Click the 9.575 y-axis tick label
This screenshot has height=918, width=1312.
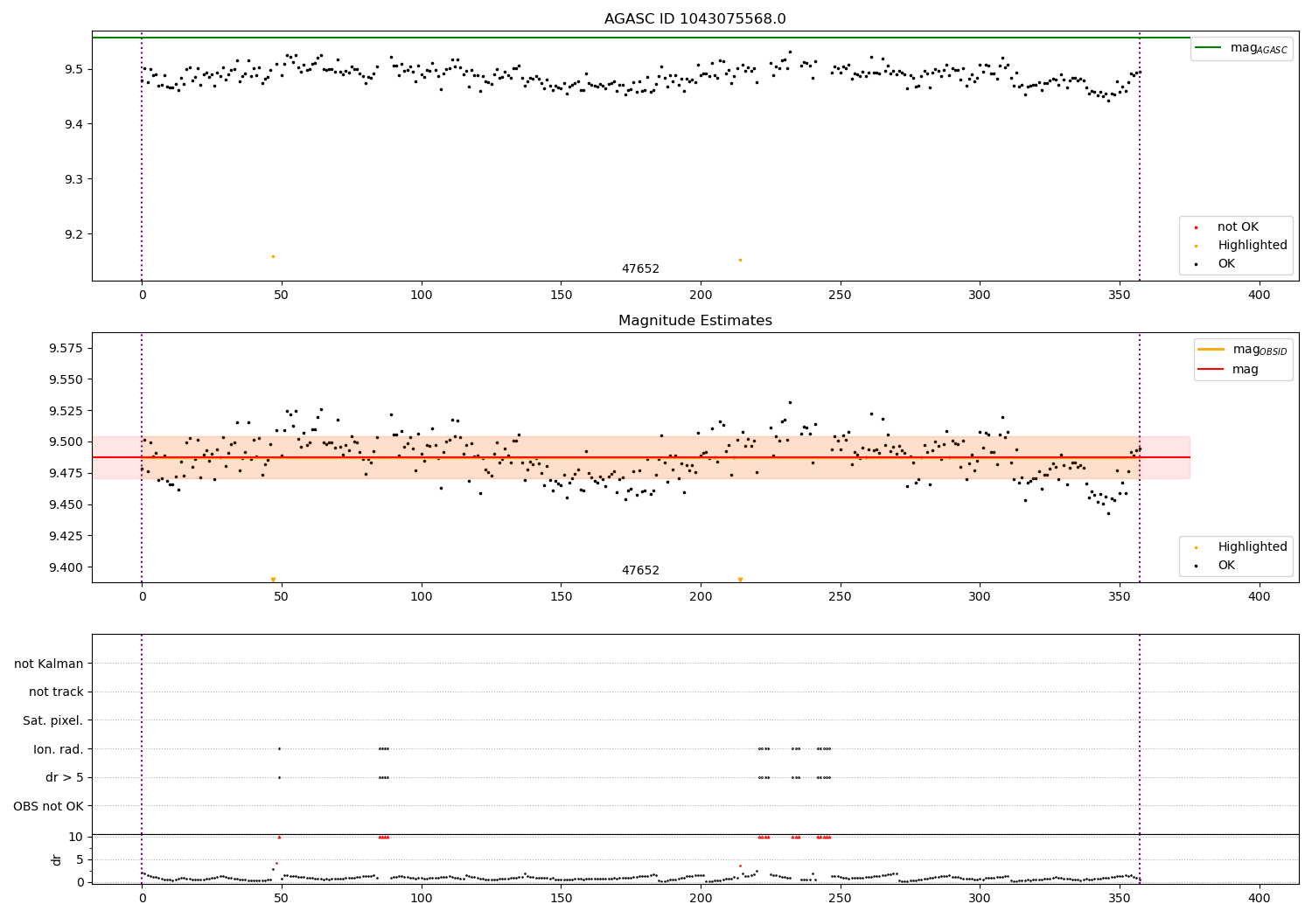pos(66,349)
